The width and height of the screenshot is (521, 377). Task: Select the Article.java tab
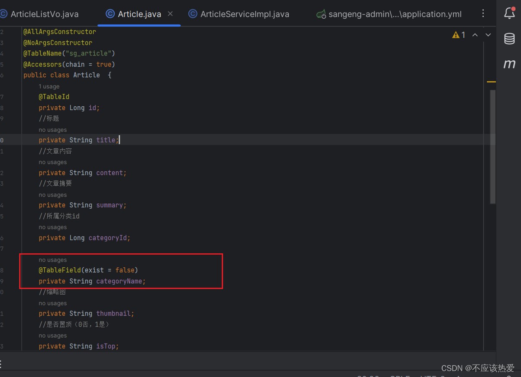(139, 14)
